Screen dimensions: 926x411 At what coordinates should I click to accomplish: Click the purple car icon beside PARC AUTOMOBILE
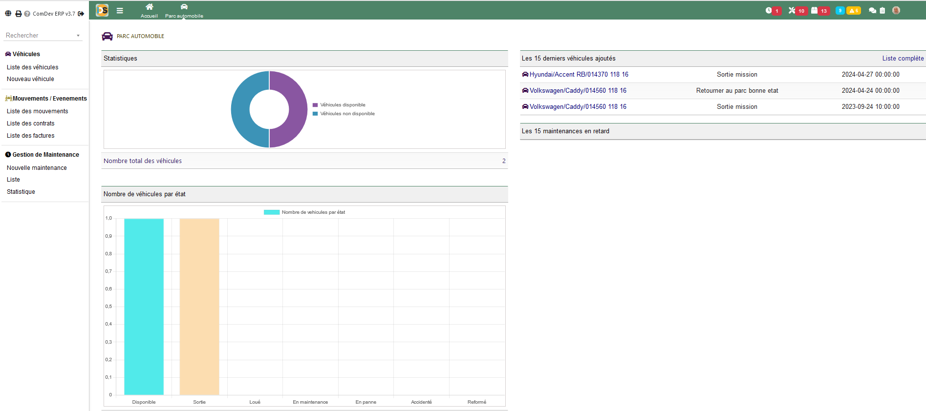coord(107,36)
